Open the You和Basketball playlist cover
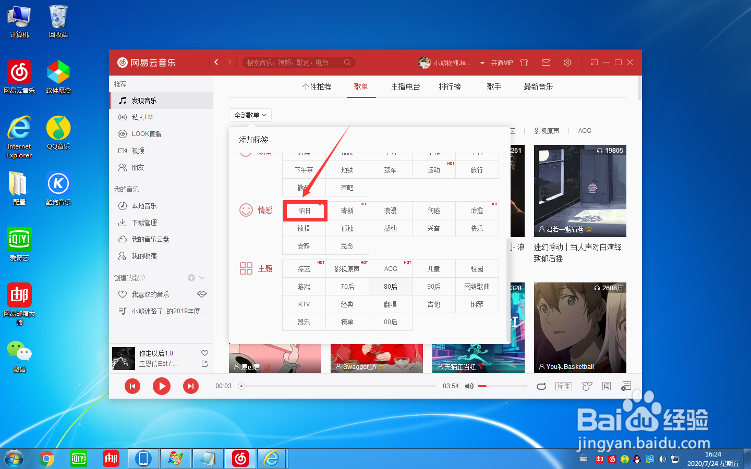Screen dimensions: 751x469 coord(580,328)
